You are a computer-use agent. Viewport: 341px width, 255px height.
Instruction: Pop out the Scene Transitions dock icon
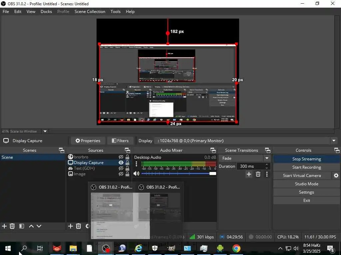[x=267, y=150]
